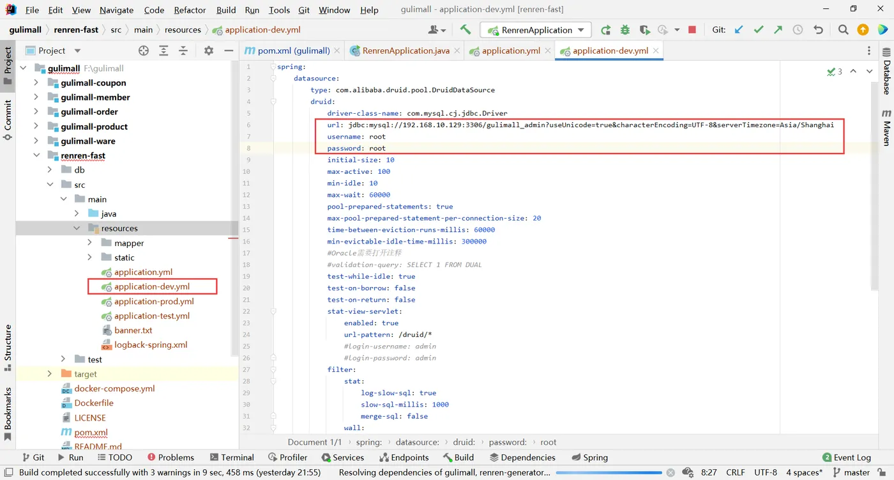The height and width of the screenshot is (480, 894).
Task: Open the user account icon in the toolbar
Action: (x=437, y=29)
